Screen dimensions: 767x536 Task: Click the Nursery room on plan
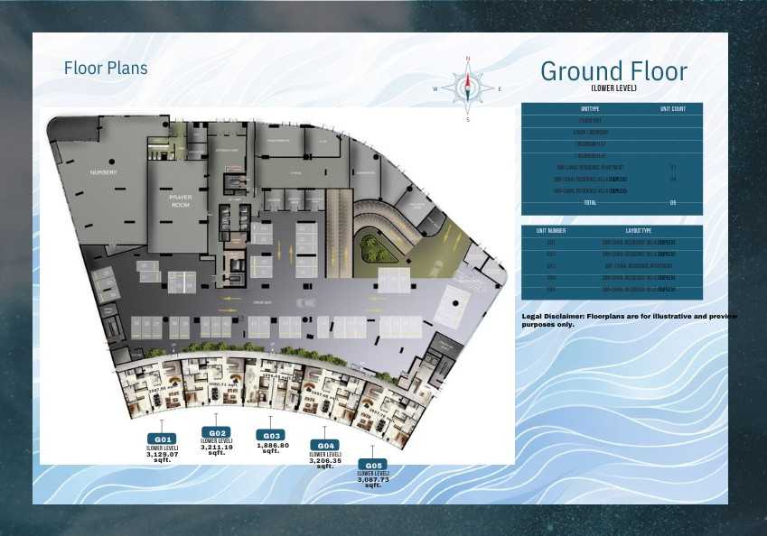click(102, 171)
